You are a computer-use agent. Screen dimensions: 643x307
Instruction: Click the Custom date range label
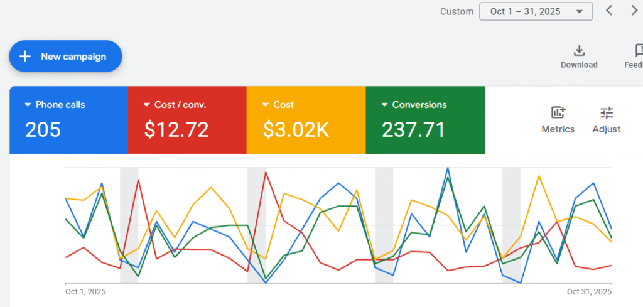(x=457, y=11)
